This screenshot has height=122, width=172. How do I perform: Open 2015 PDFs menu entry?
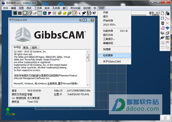(x=114, y=25)
